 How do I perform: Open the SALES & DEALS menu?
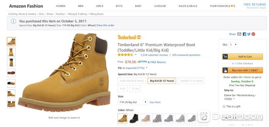[188, 6]
